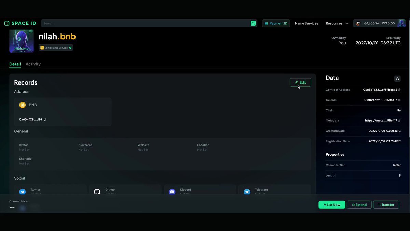This screenshot has height=231, width=410.
Task: Select the Detail tab
Action: click(x=15, y=64)
